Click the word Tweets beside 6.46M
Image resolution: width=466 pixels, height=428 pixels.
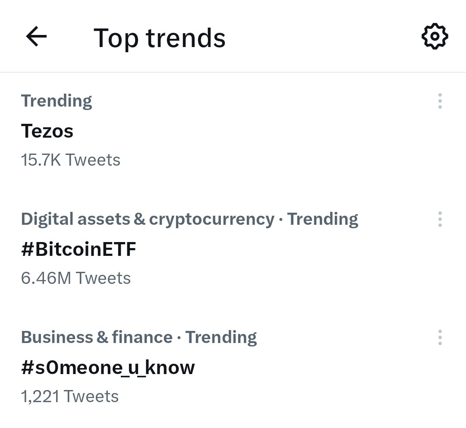(x=104, y=278)
